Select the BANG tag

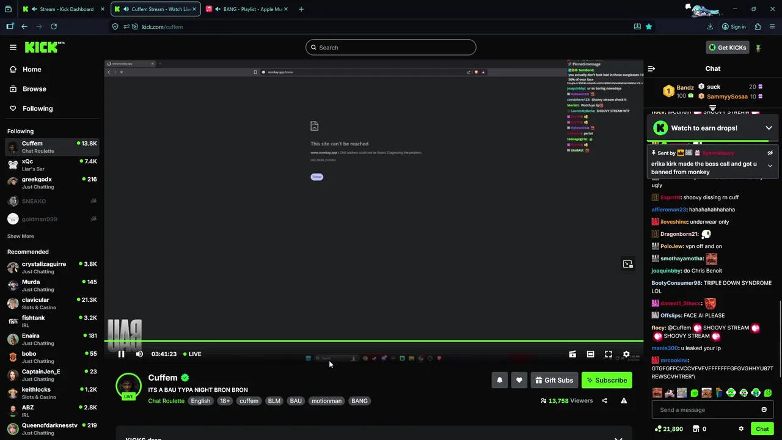coord(359,401)
